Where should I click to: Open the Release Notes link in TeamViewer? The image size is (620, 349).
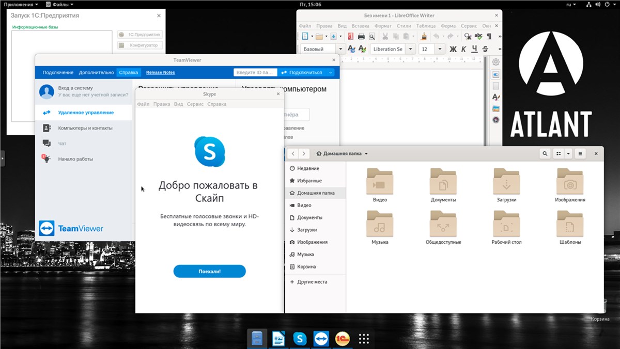(160, 72)
